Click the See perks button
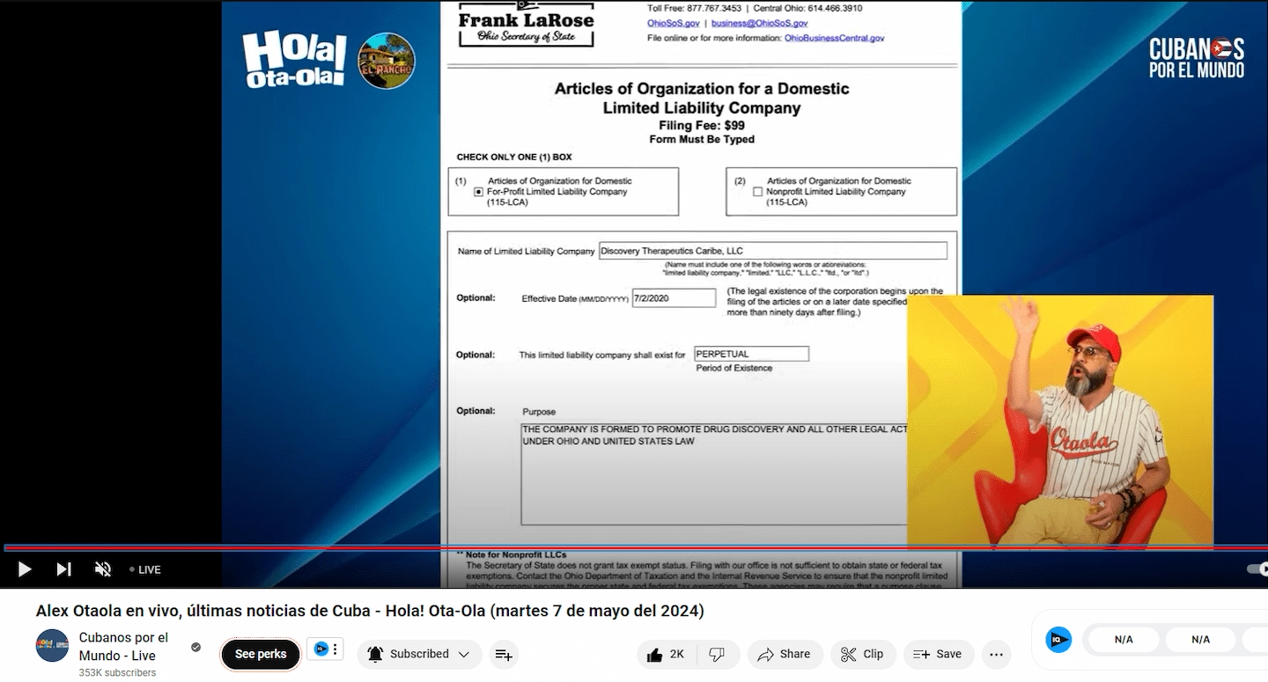The image size is (1268, 682). (x=261, y=655)
